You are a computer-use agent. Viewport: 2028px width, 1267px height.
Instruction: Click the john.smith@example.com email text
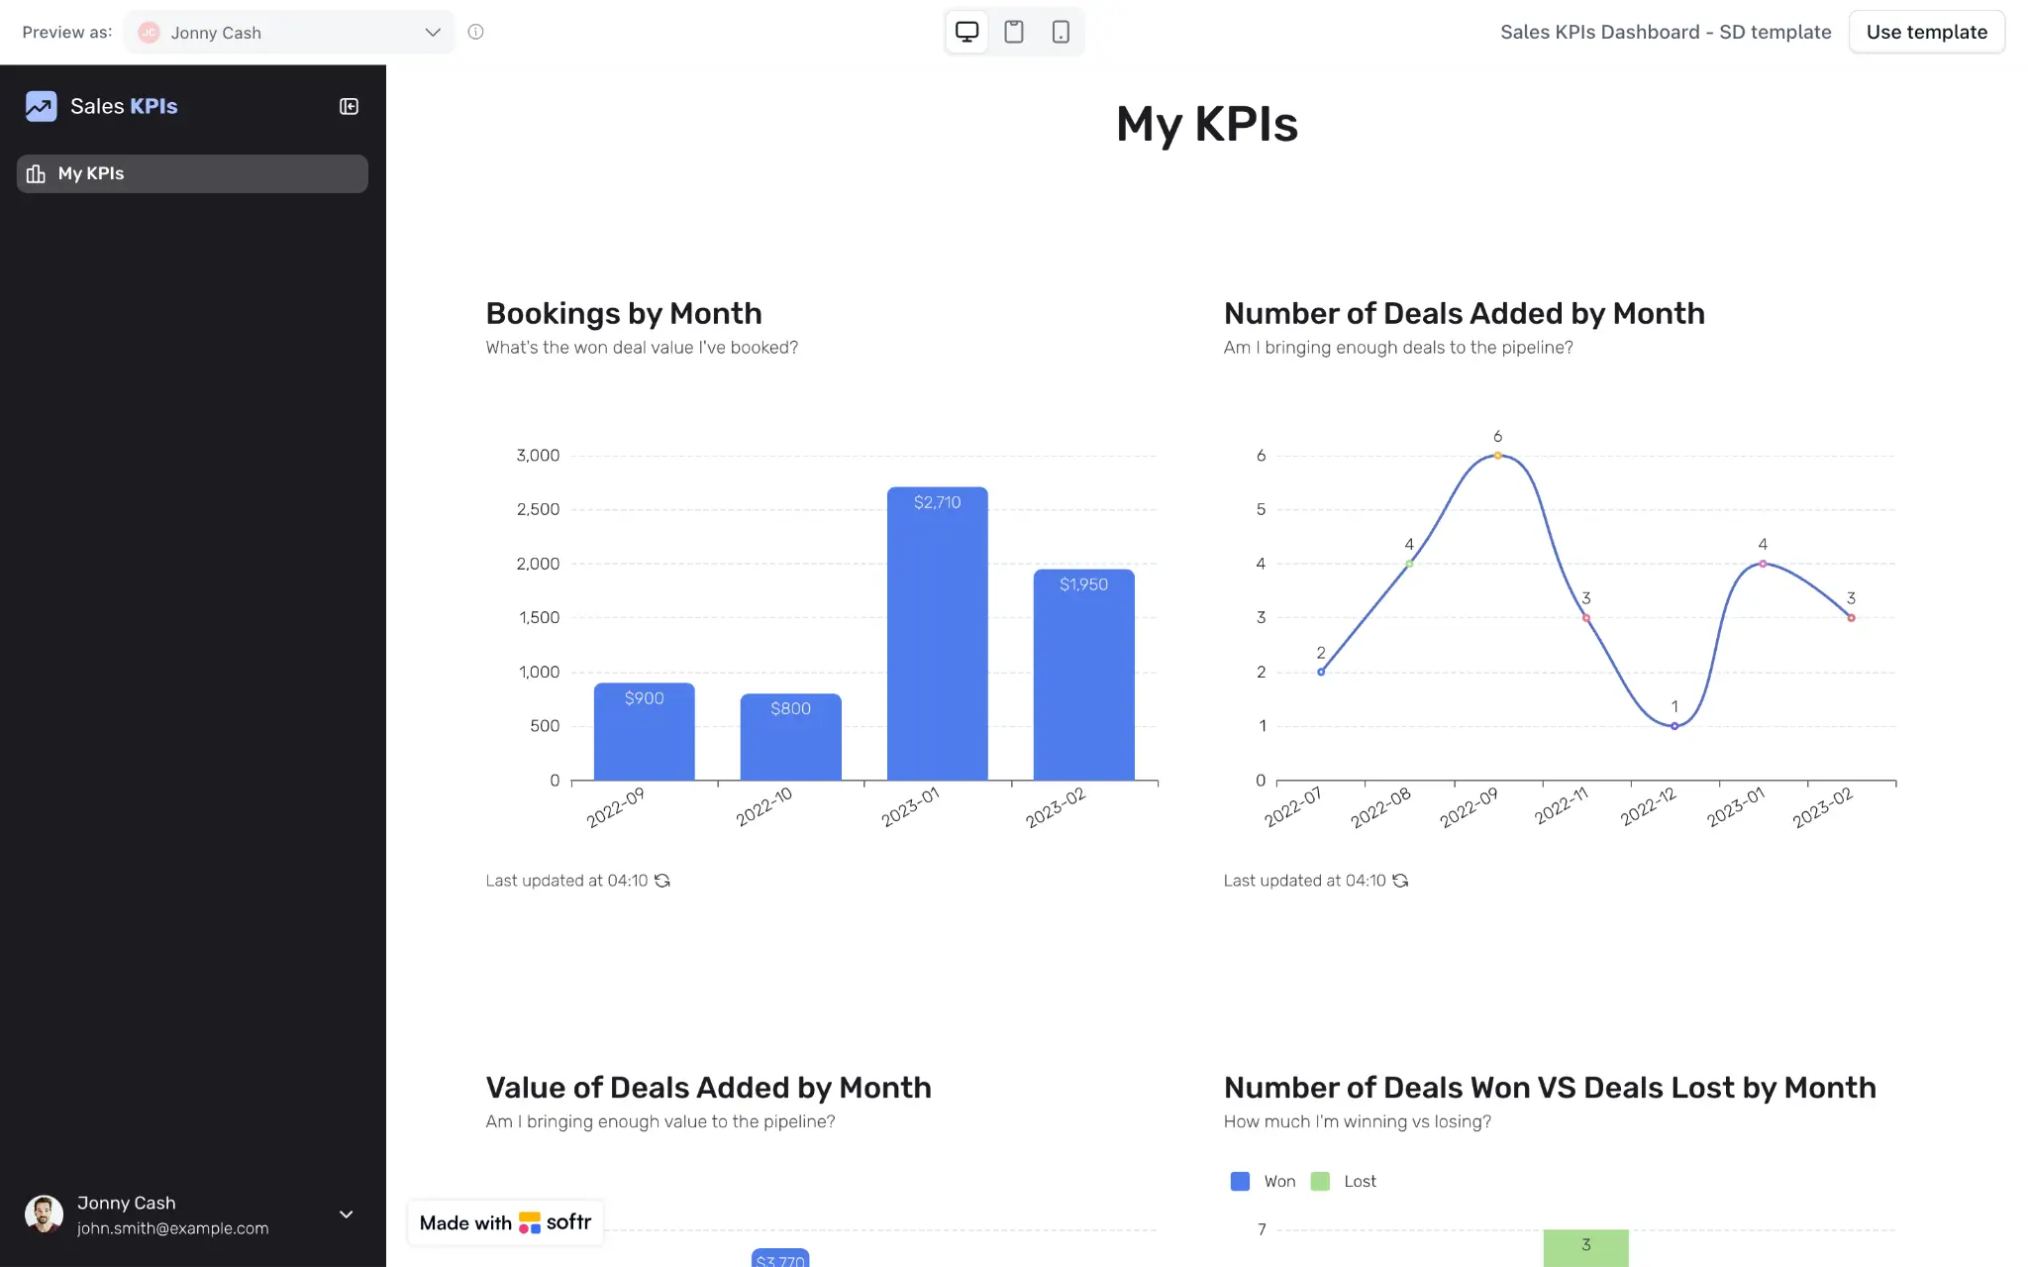[173, 1228]
